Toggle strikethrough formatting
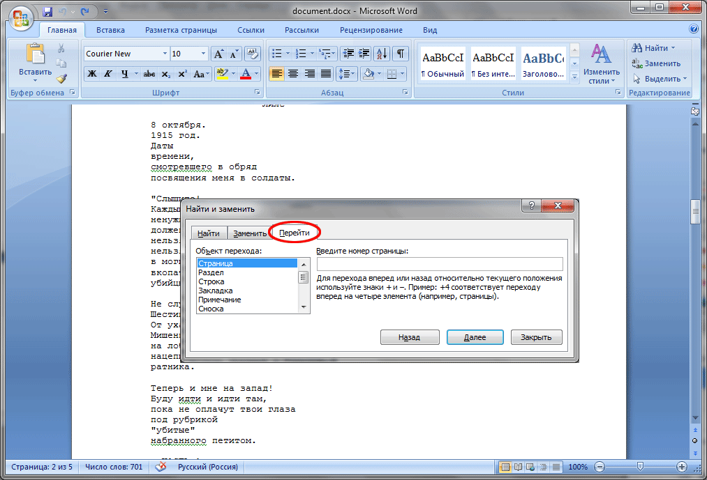The image size is (707, 480). [148, 74]
